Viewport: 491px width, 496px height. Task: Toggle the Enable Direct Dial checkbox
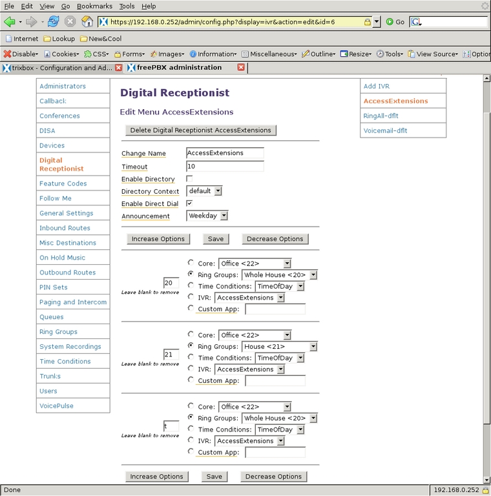pyautogui.click(x=189, y=203)
